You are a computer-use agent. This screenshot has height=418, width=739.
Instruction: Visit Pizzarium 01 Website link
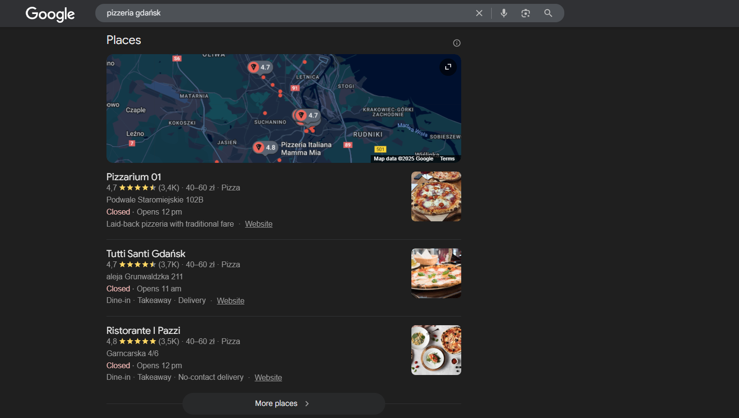click(258, 224)
